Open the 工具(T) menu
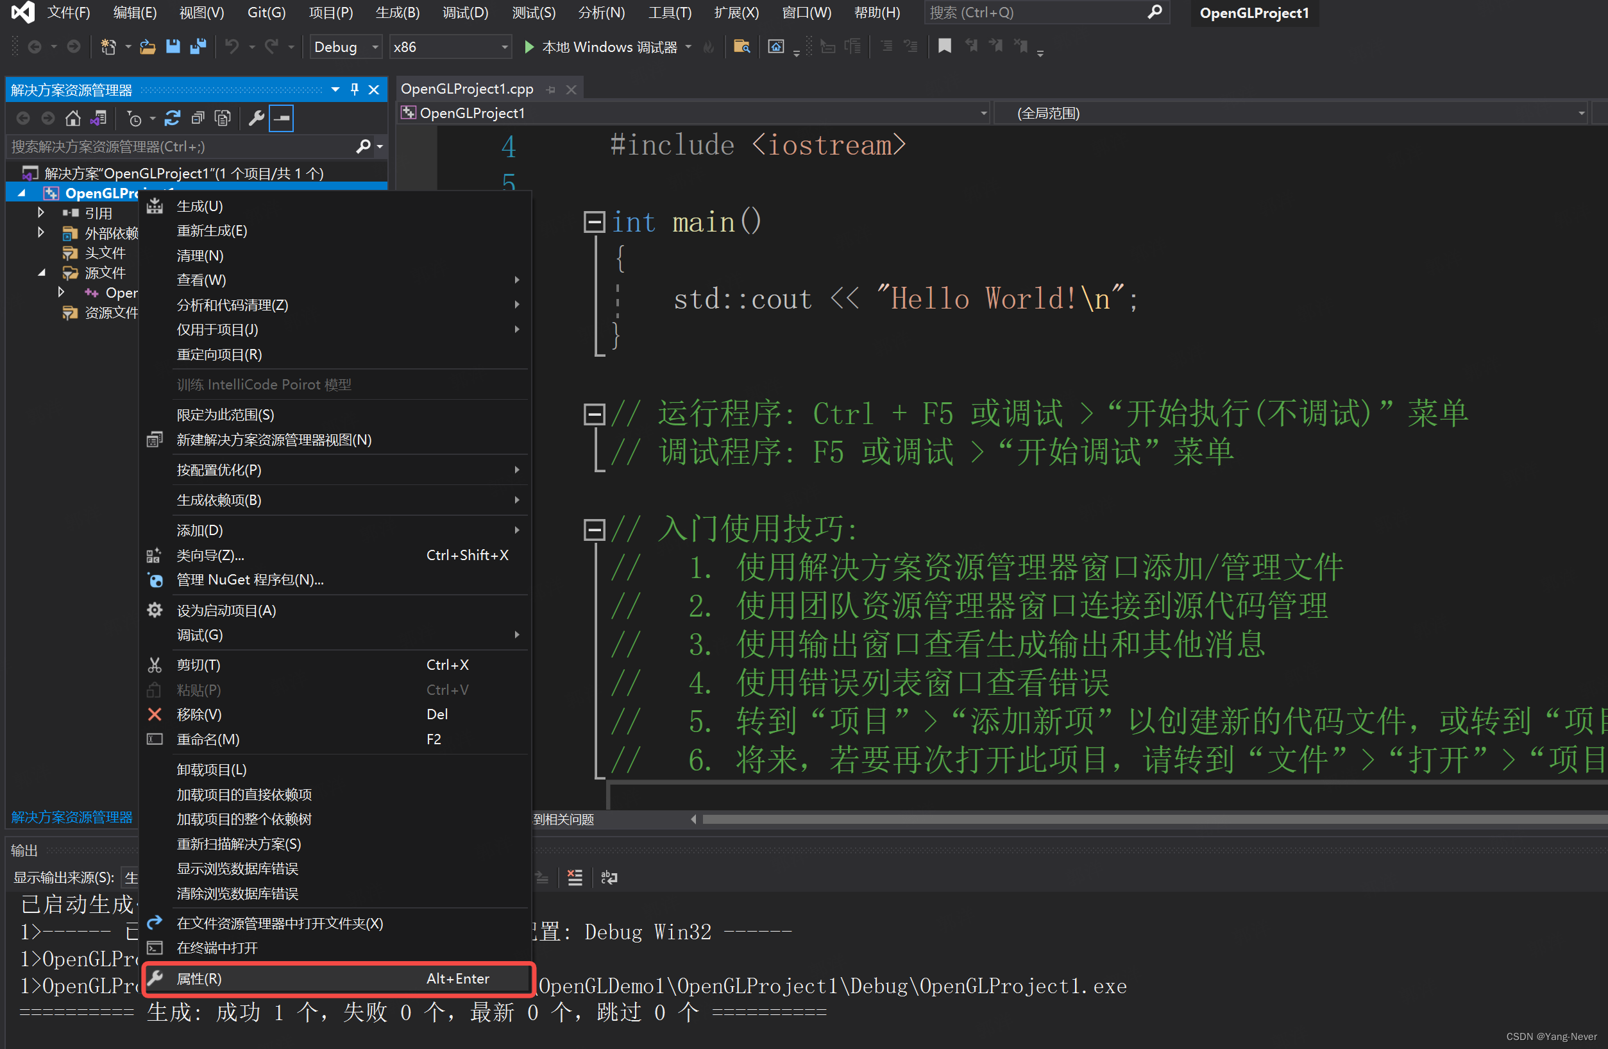 click(670, 13)
